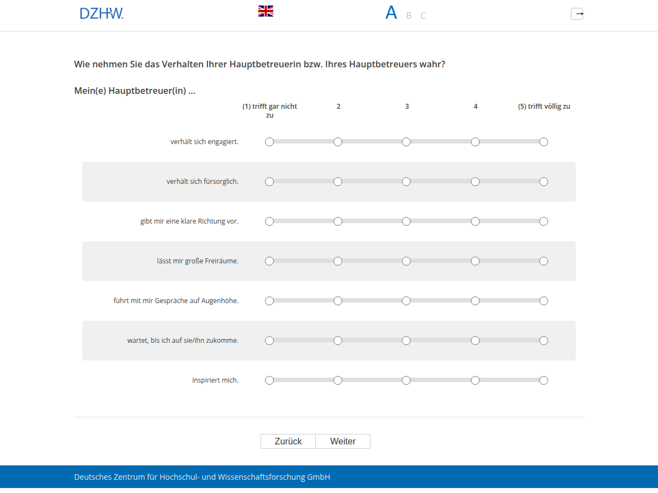Click the 'Mein(e) Hauptbetreuer(in) ...' subheading

(135, 91)
